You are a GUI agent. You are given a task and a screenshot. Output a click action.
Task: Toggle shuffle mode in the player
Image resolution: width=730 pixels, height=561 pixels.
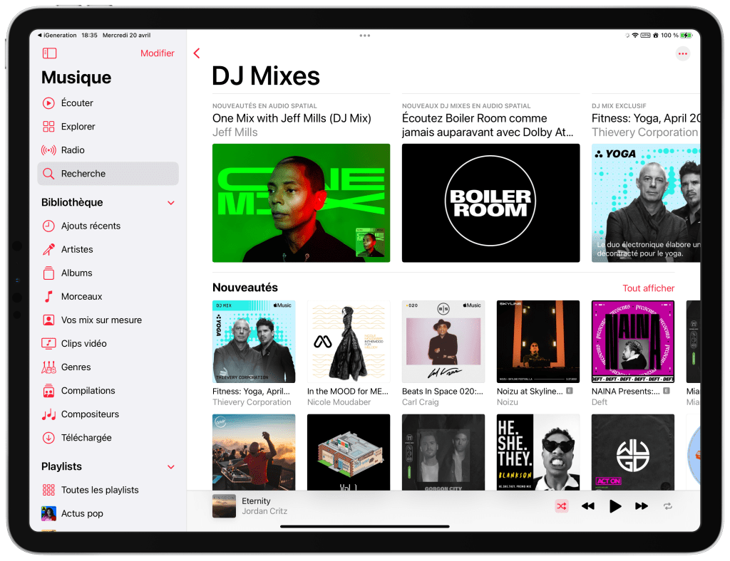[x=561, y=506]
